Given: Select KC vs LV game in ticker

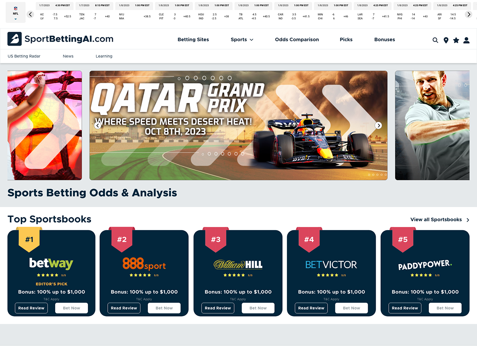Looking at the screenshot, I should click(x=54, y=12).
